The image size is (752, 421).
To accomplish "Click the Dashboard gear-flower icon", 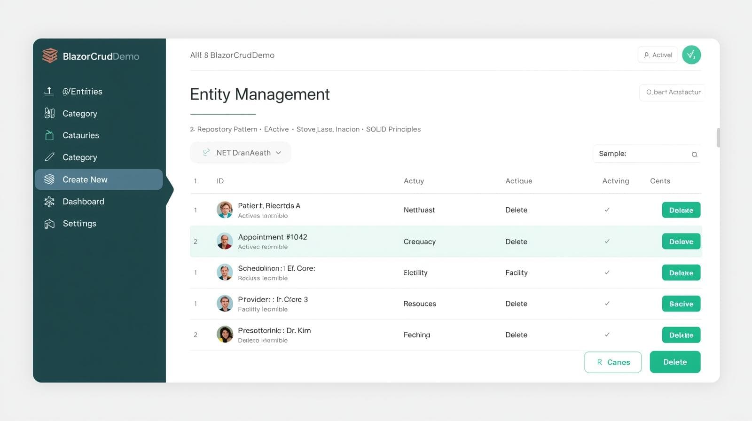I will point(49,202).
